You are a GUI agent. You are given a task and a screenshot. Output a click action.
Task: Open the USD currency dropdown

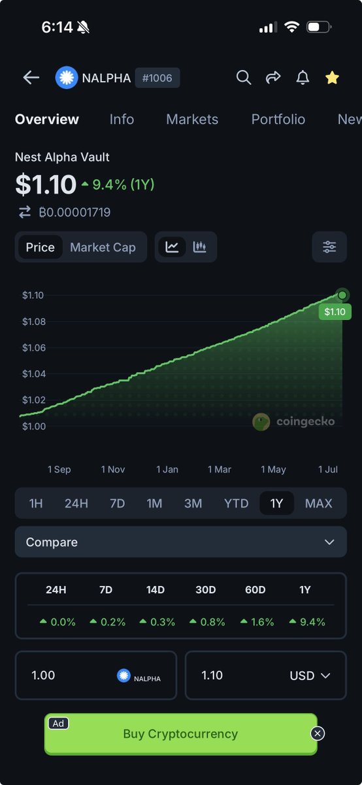pos(310,675)
